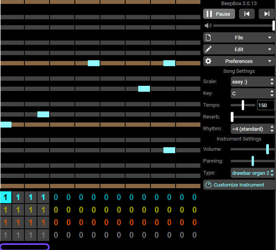The image size is (276, 250).
Task: Change the Key selector from C
Action: [x=252, y=94]
